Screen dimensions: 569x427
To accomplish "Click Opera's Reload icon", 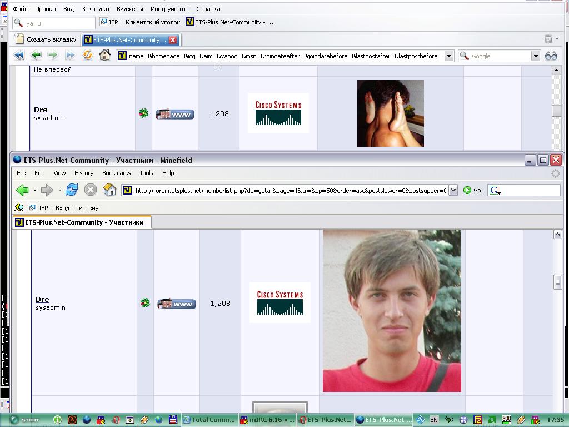I will [x=87, y=55].
